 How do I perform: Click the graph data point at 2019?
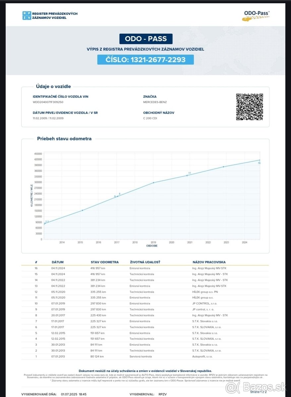(x=153, y=183)
